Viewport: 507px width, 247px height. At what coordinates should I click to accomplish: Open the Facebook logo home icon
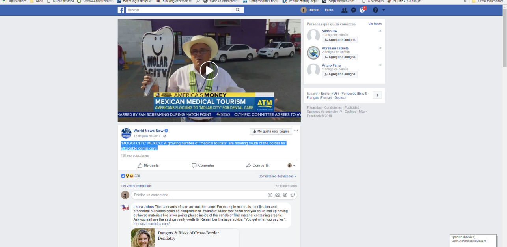[x=121, y=10]
